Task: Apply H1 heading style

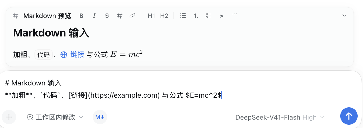Action: point(151,16)
